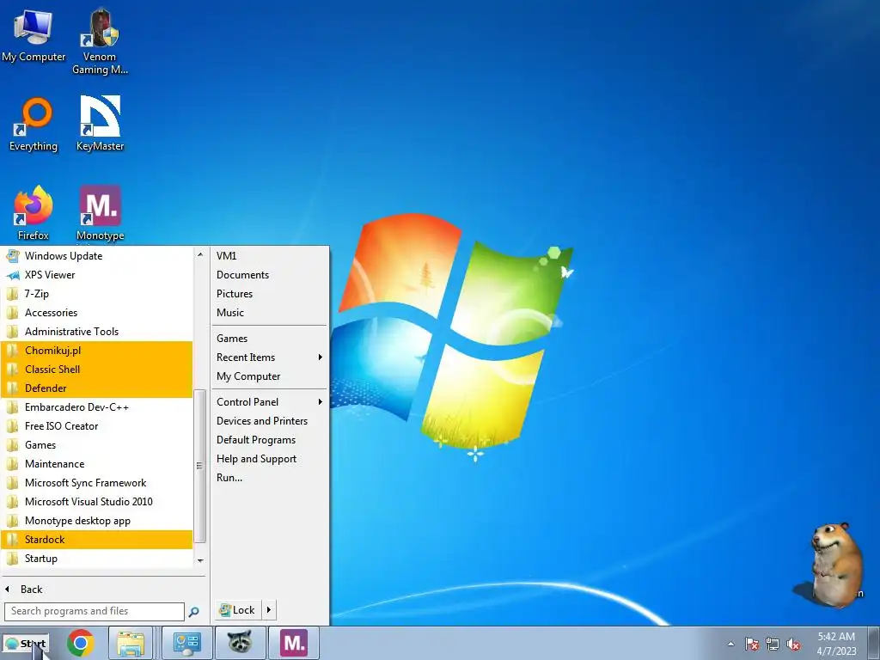Expand Free ISO Creator folder
This screenshot has width=880, height=660.
[x=97, y=426]
